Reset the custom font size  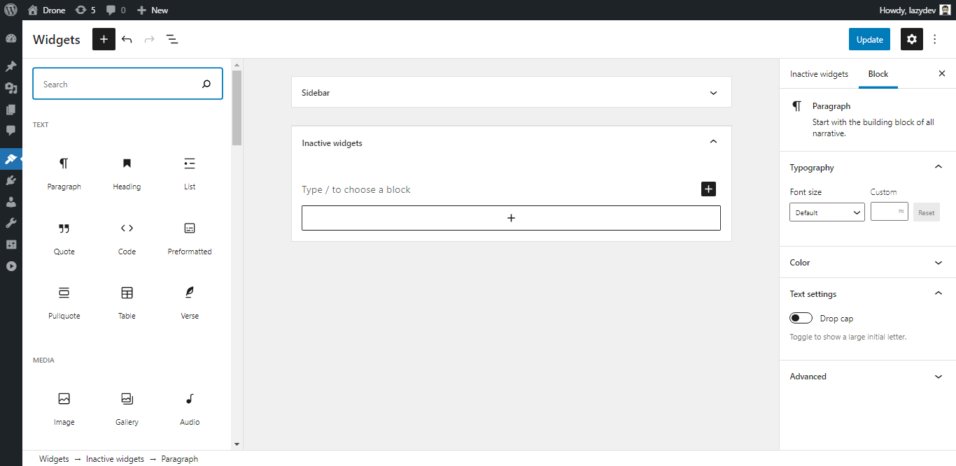point(926,212)
